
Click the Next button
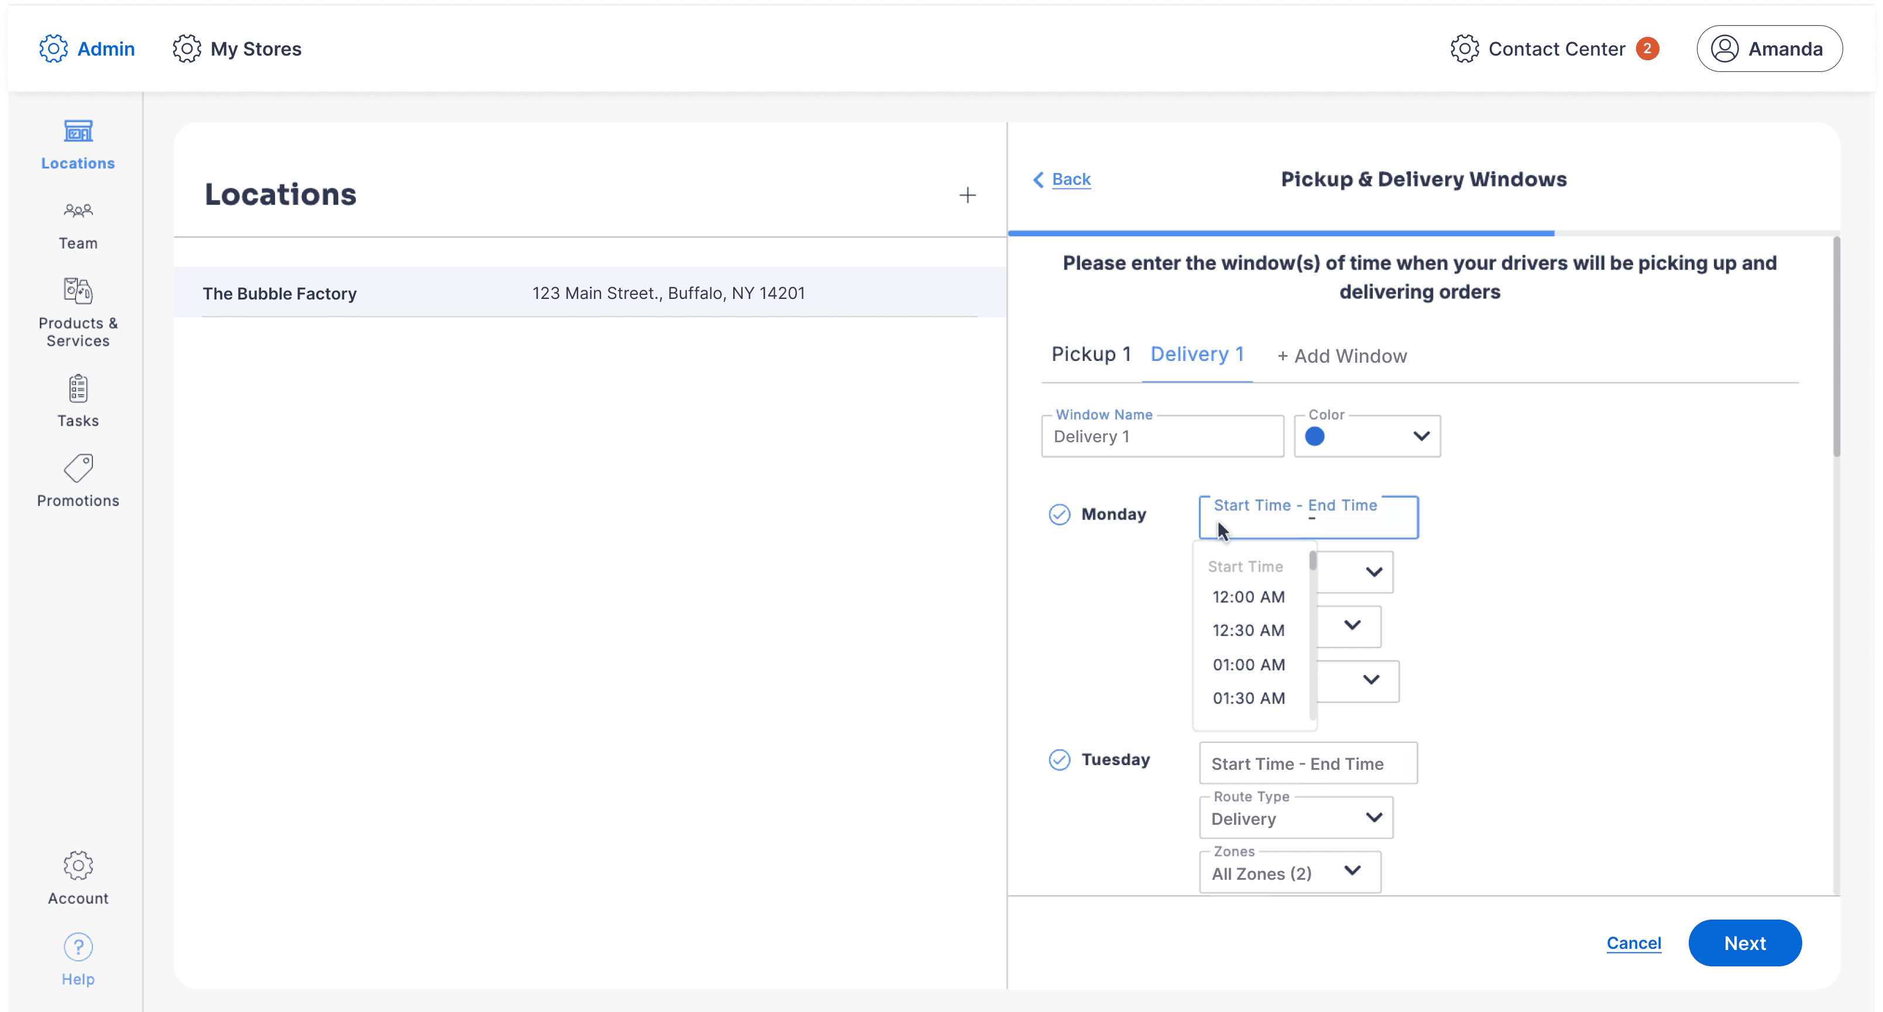click(1744, 944)
